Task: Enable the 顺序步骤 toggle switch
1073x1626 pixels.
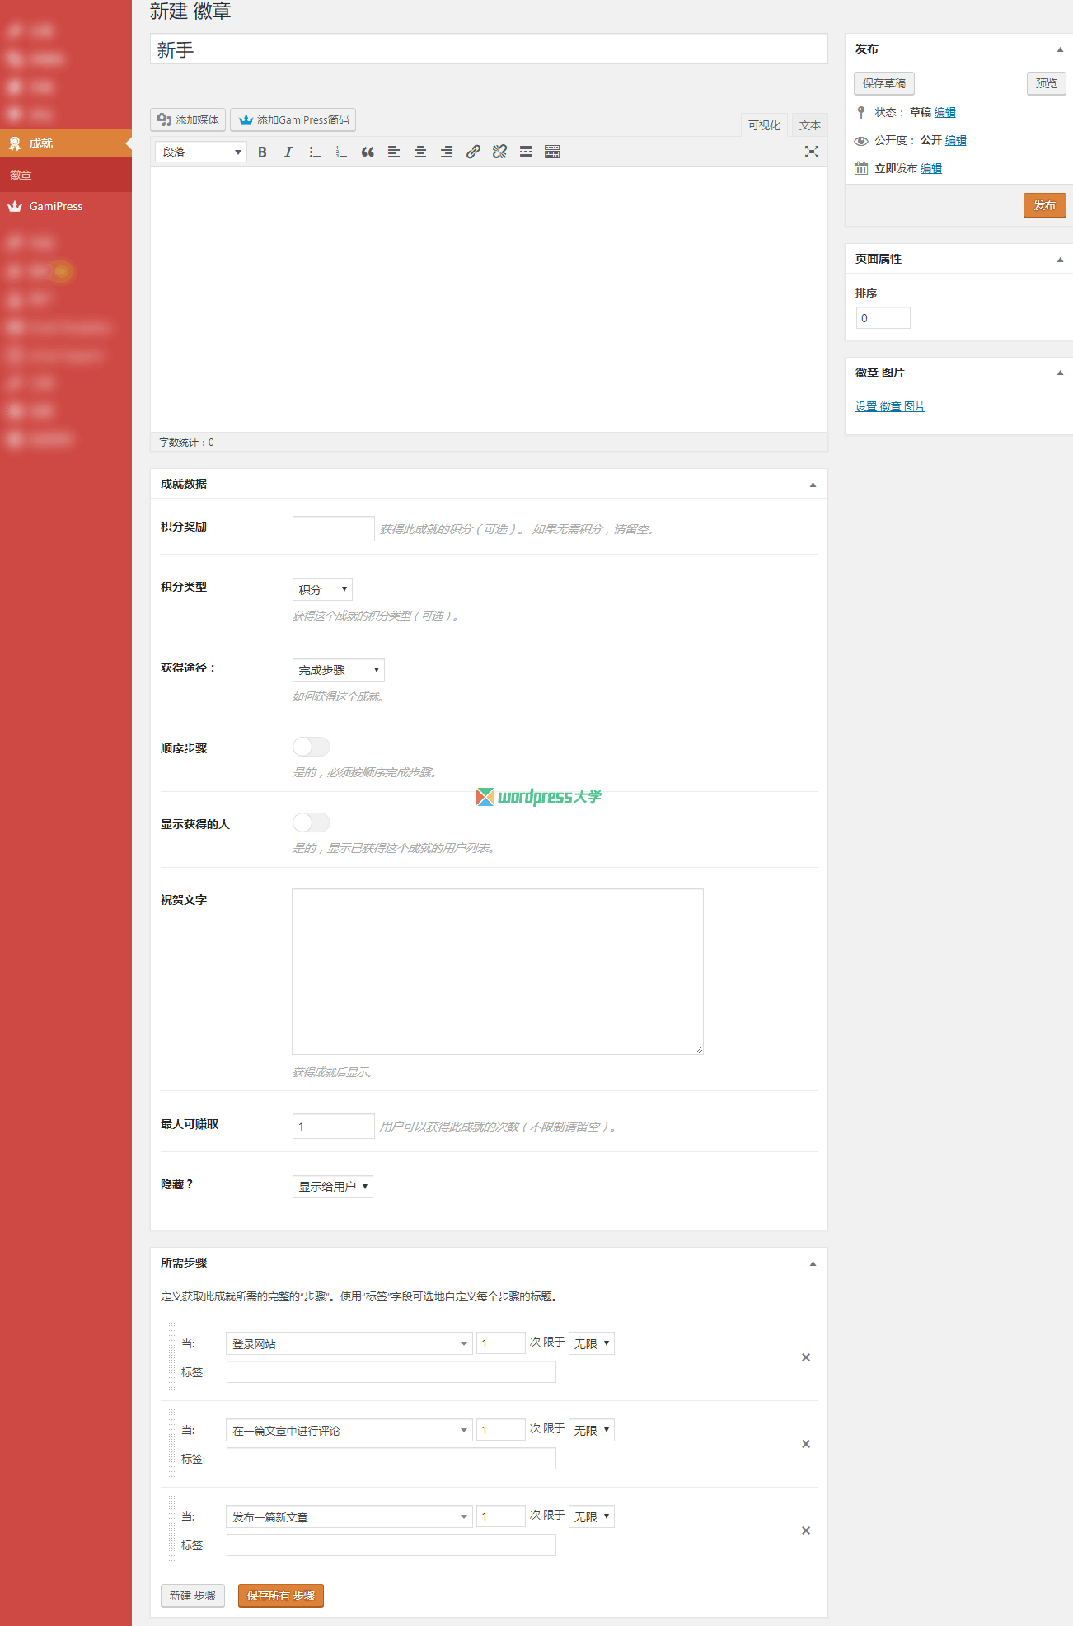Action: coord(312,747)
